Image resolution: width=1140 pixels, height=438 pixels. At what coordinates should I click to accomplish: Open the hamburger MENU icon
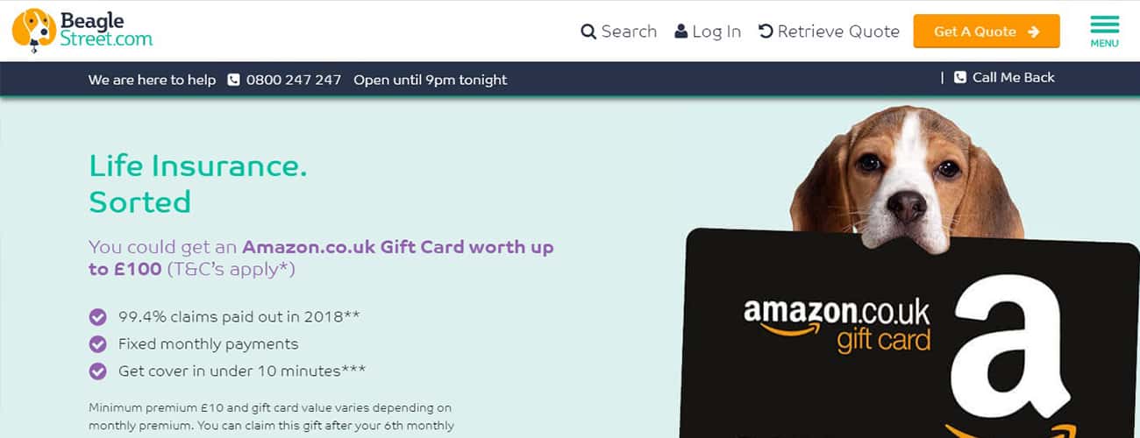coord(1104,31)
